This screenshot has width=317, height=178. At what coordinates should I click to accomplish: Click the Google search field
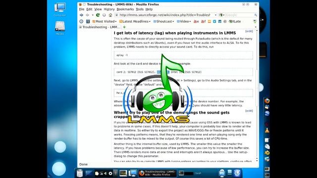[239, 15]
